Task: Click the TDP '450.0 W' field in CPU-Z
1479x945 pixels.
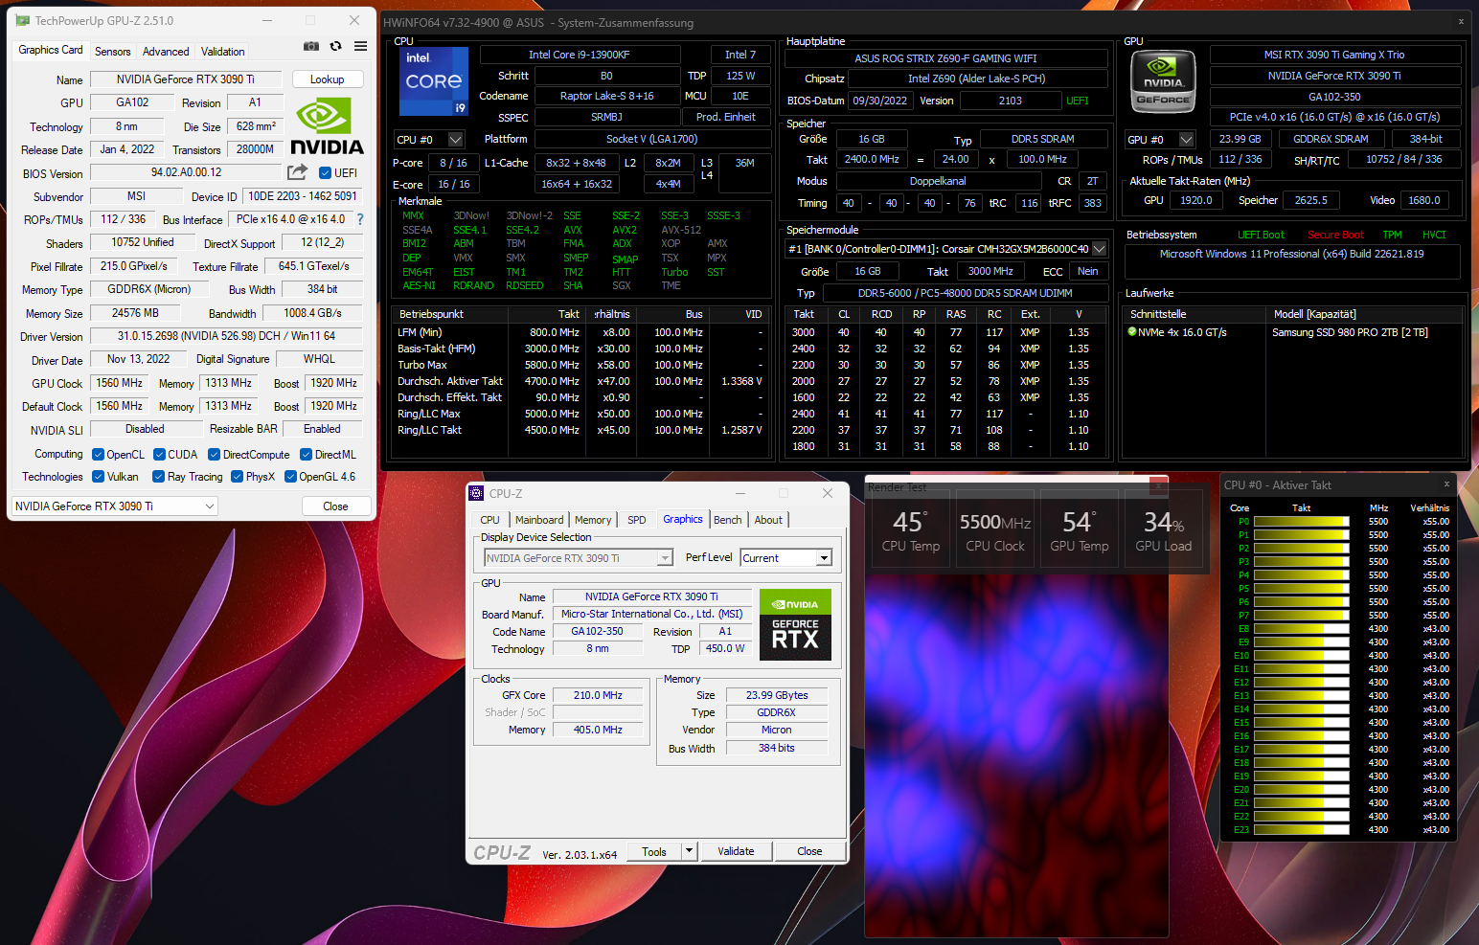Action: (725, 648)
